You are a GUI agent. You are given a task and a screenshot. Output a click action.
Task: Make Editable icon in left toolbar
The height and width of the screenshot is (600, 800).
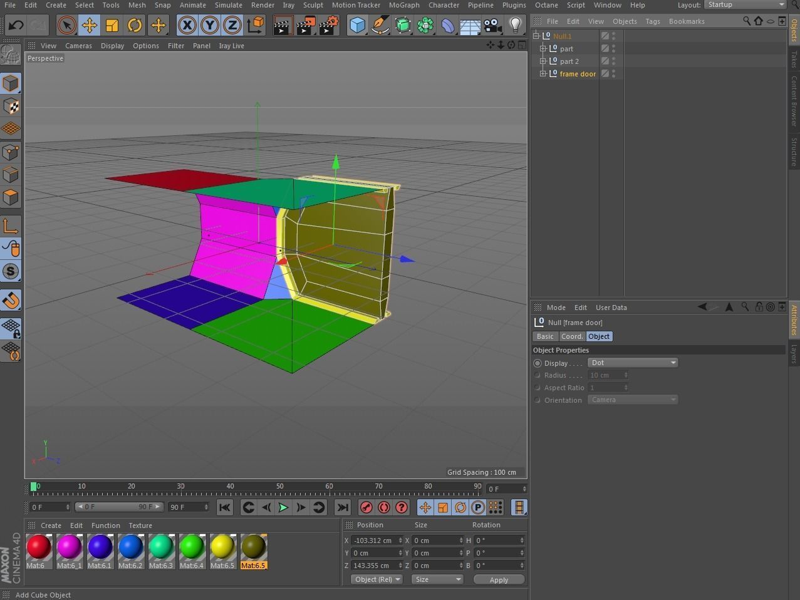[11, 55]
